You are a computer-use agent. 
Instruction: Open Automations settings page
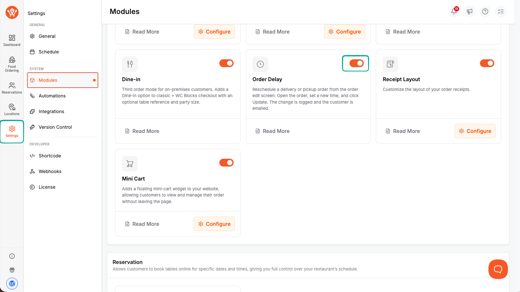click(x=62, y=96)
